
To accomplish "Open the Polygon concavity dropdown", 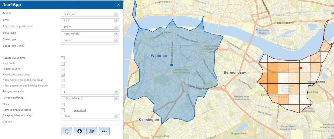I will point(90,92).
